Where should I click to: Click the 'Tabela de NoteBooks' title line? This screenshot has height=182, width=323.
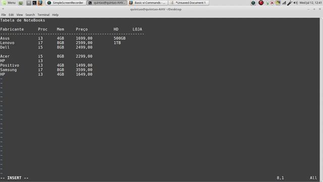22,20
